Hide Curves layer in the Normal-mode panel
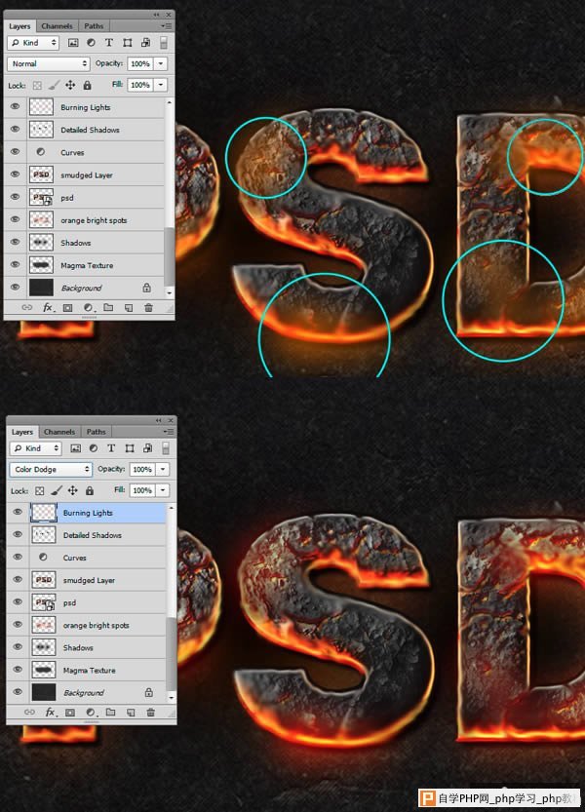 (15, 152)
